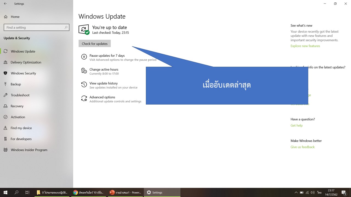
Task: Click the 'See what's new' heading
Action: [301, 25]
